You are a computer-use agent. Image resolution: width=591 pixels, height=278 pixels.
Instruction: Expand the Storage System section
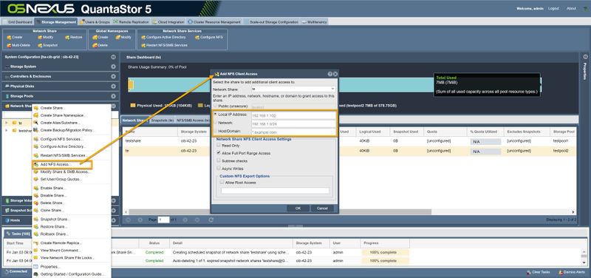click(113, 67)
